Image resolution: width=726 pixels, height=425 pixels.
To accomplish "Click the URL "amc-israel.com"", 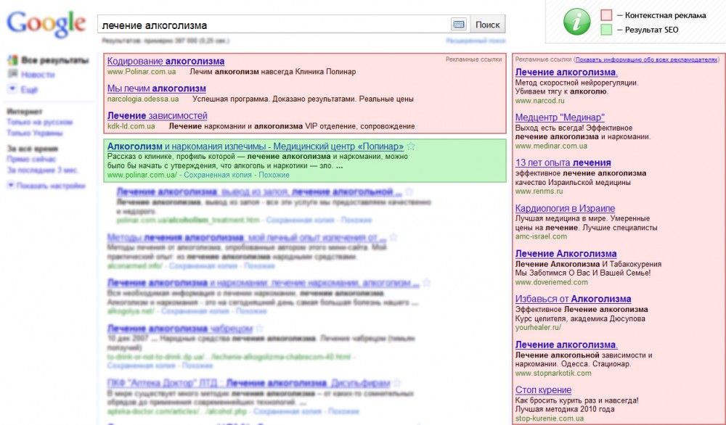I will coord(541,236).
